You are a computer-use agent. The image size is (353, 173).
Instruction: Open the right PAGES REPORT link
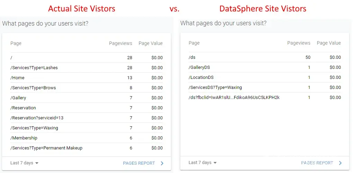(x=317, y=163)
